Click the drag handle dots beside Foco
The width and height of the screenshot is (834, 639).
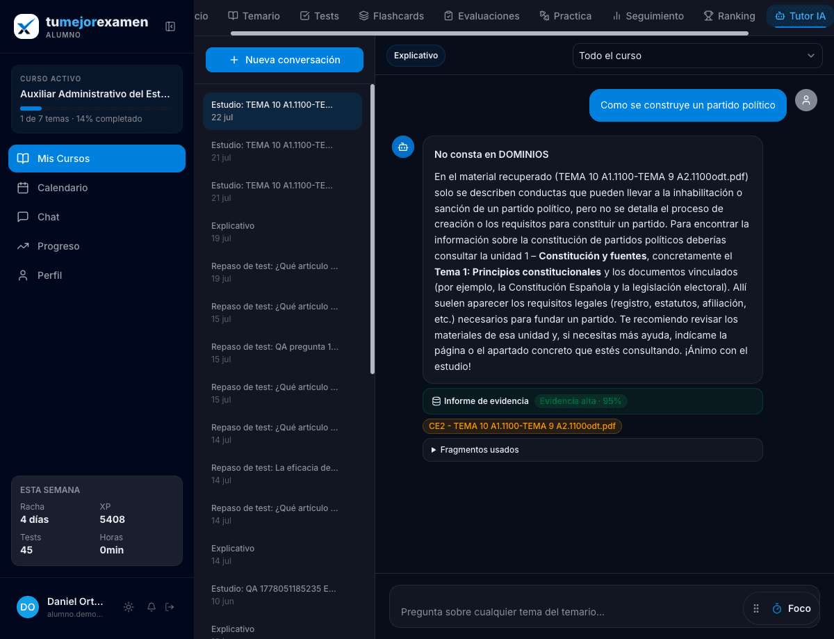click(x=756, y=608)
